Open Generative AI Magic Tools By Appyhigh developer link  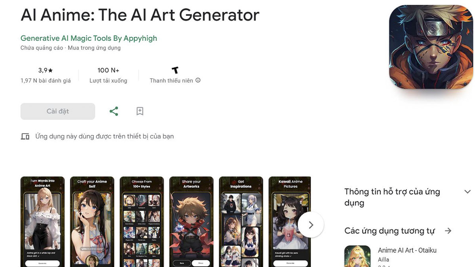point(89,38)
